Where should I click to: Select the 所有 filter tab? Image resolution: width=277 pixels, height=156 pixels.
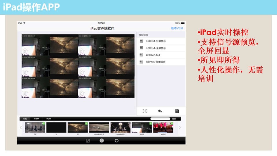coord(25,119)
